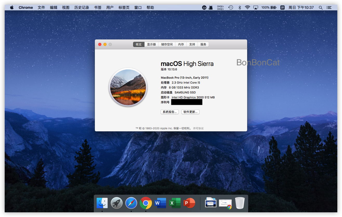Open the 窗口 menu
This screenshot has height=217, width=342.
pos(138,8)
